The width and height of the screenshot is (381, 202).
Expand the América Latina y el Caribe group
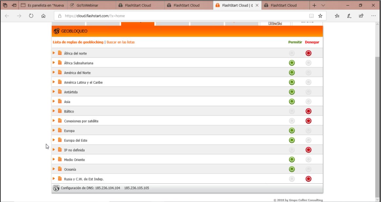coord(54,82)
